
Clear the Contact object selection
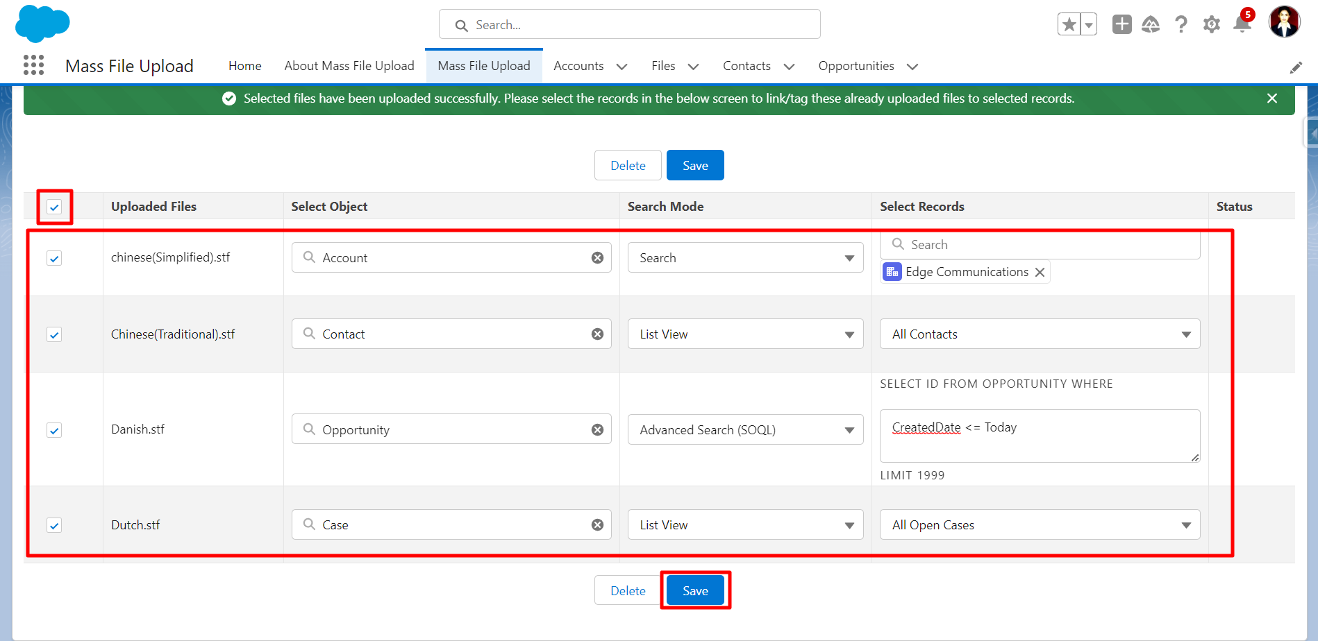point(597,334)
